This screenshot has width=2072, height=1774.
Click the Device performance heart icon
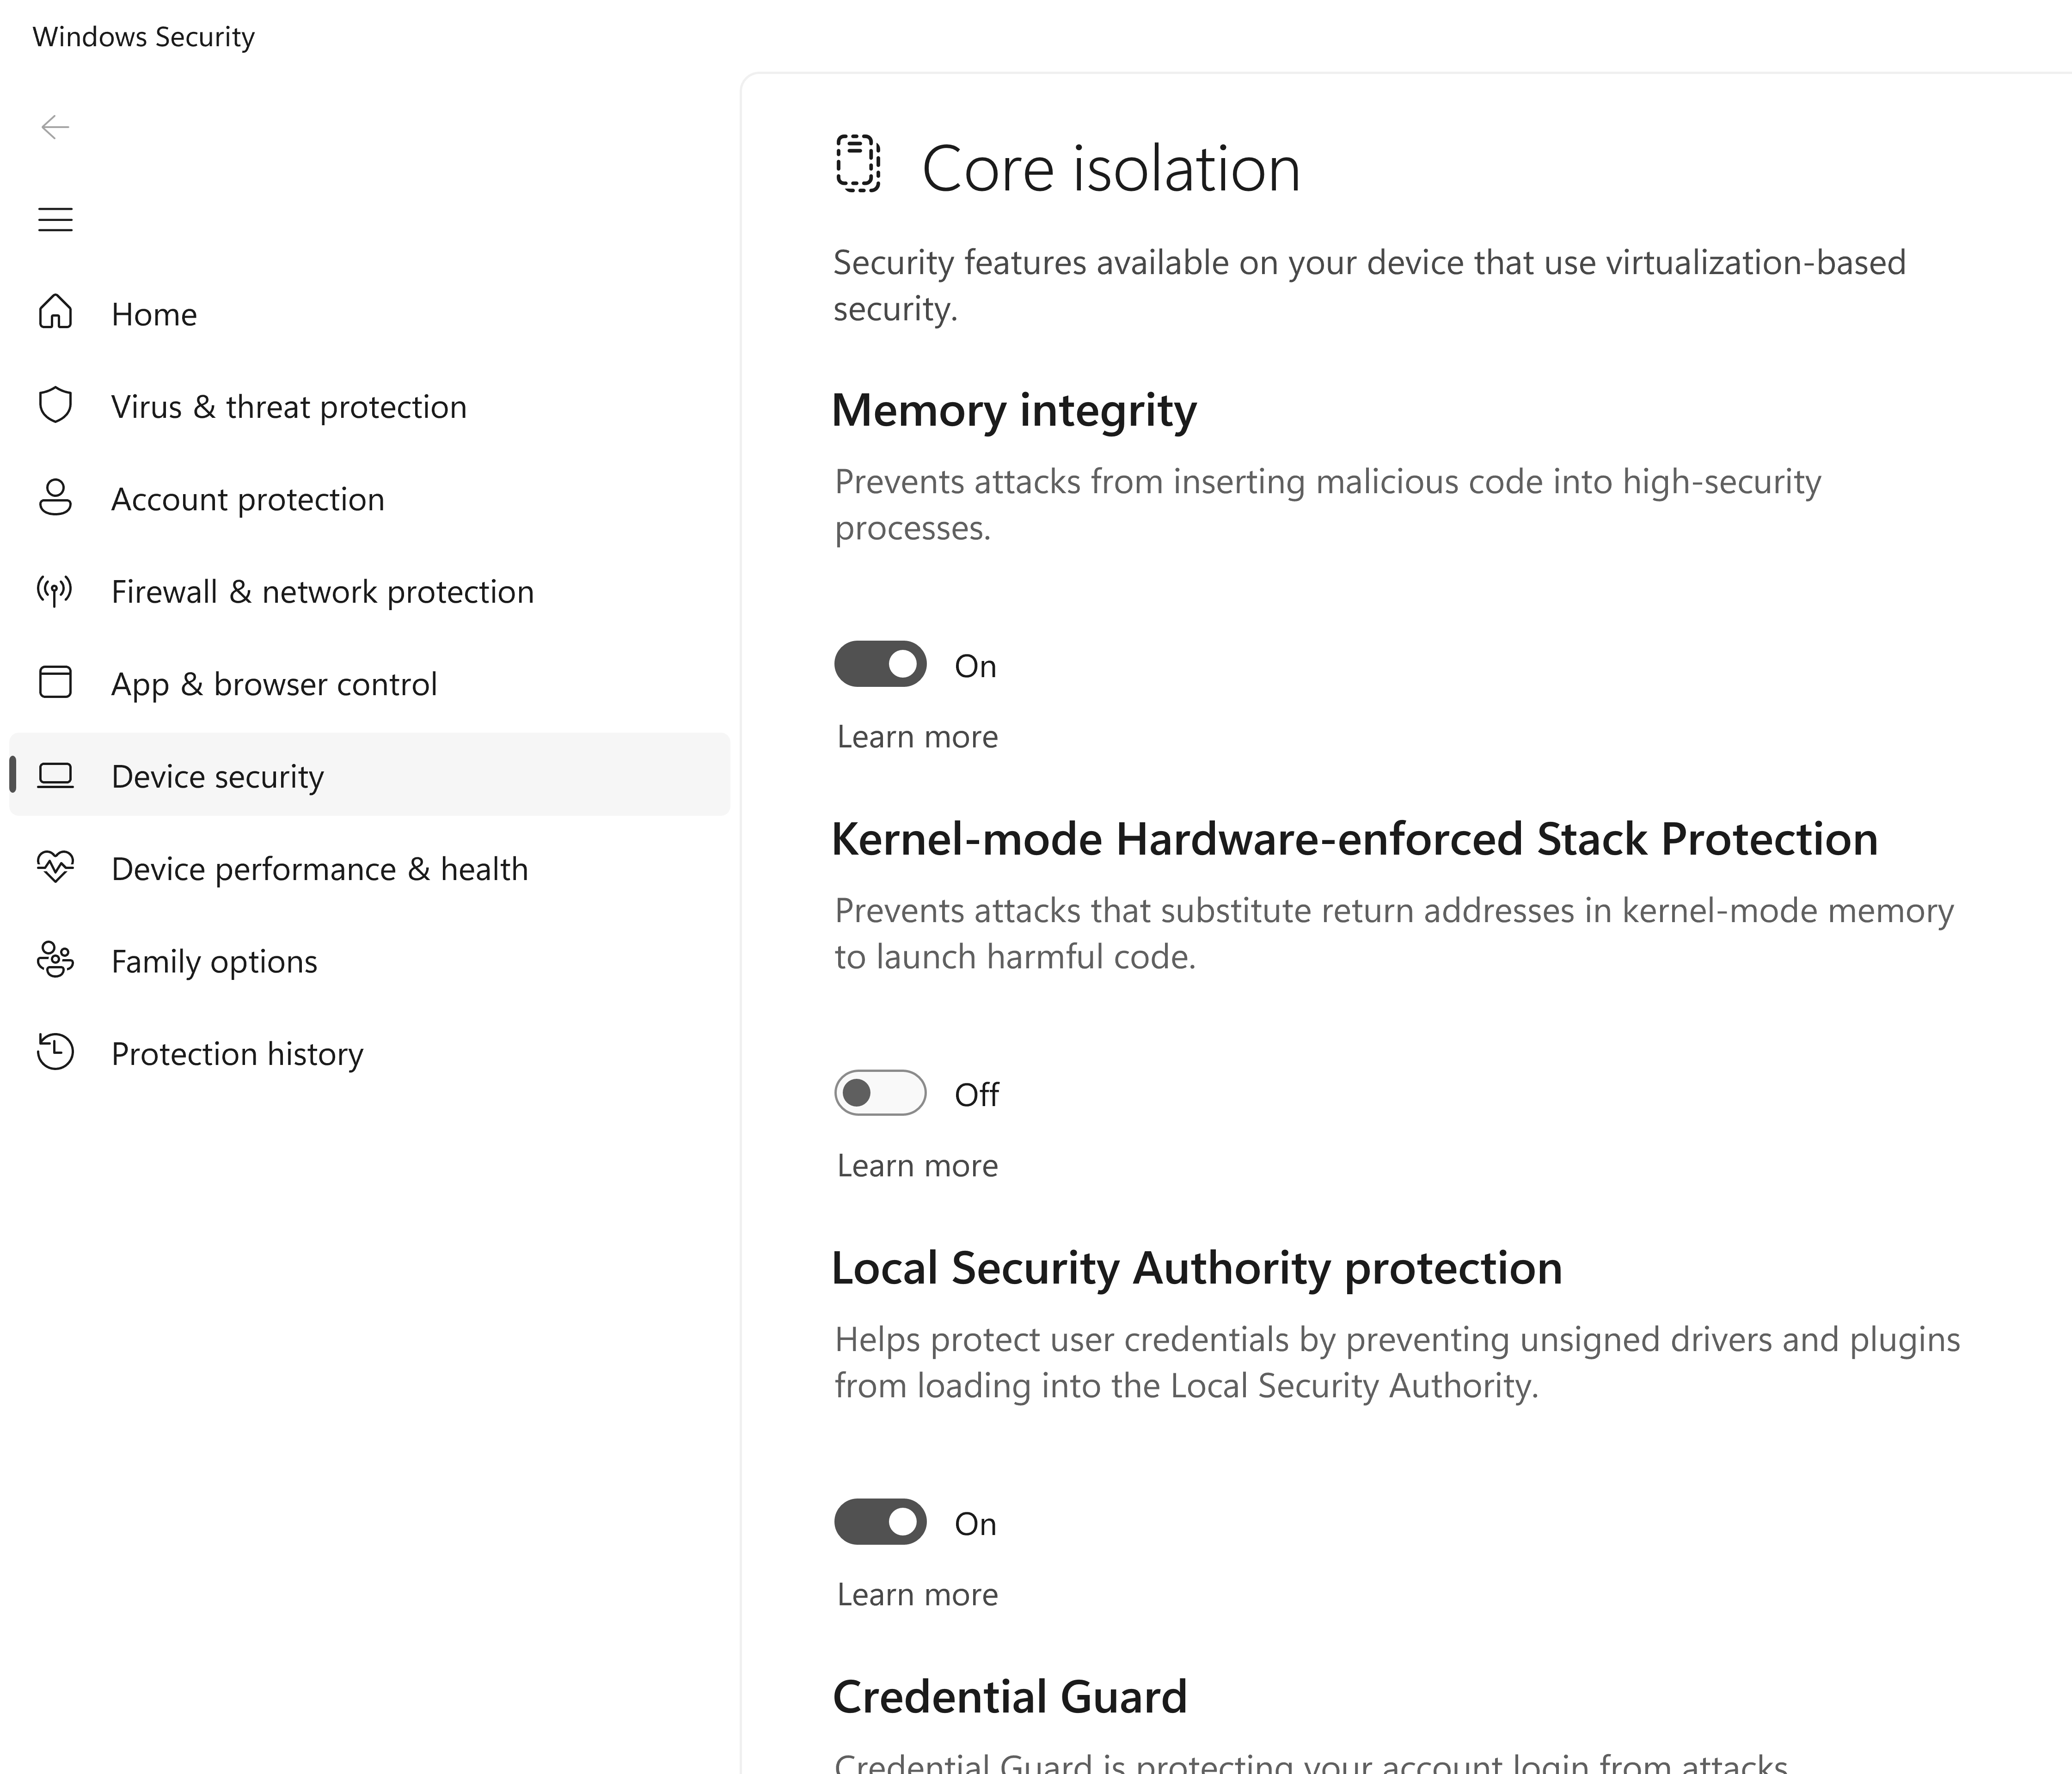coord(55,867)
